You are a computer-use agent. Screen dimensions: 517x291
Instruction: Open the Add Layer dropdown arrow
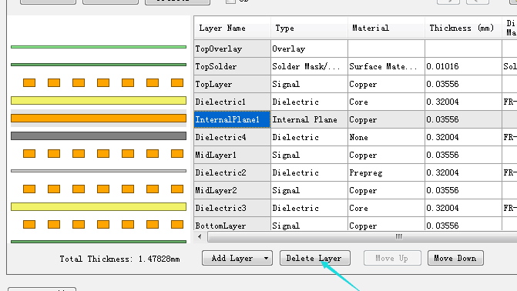coord(266,259)
